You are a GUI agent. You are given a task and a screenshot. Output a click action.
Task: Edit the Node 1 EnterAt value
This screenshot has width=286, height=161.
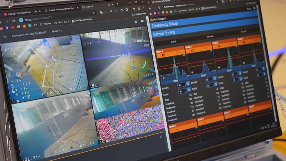(x=182, y=85)
